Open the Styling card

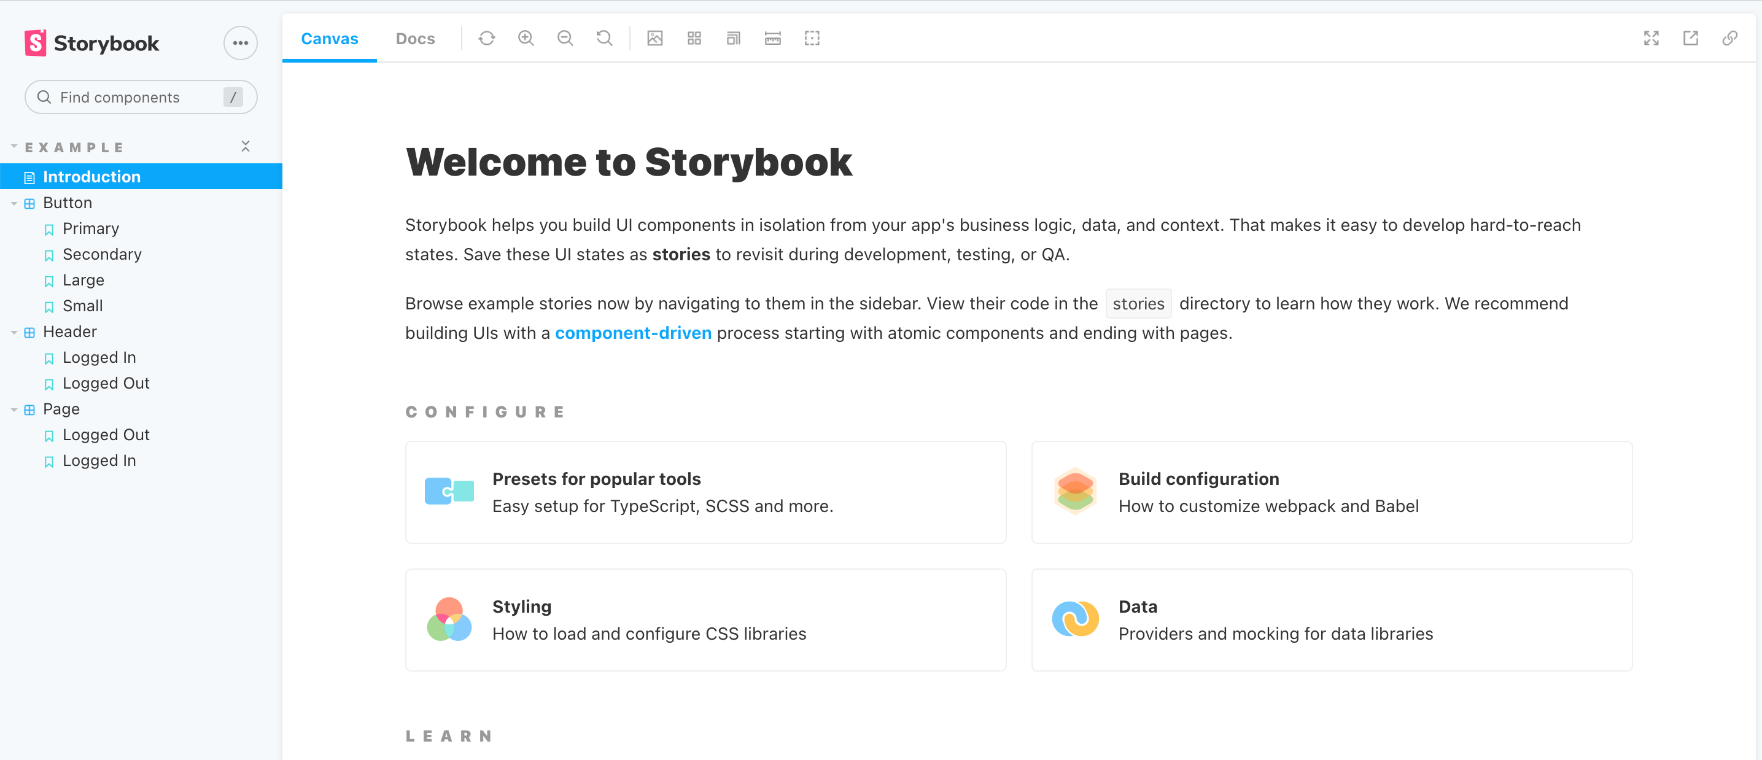(705, 621)
